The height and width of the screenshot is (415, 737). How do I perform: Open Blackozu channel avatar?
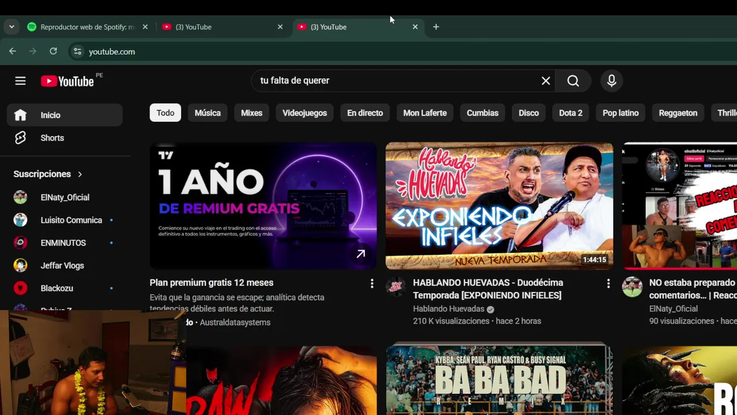(x=20, y=288)
